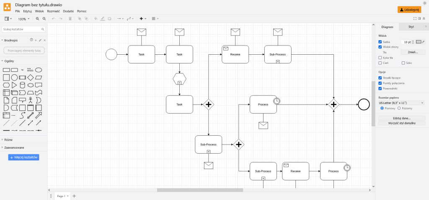The height and width of the screenshot is (200, 429).
Task: Click the bring to front icon
Action: [x=80, y=19]
